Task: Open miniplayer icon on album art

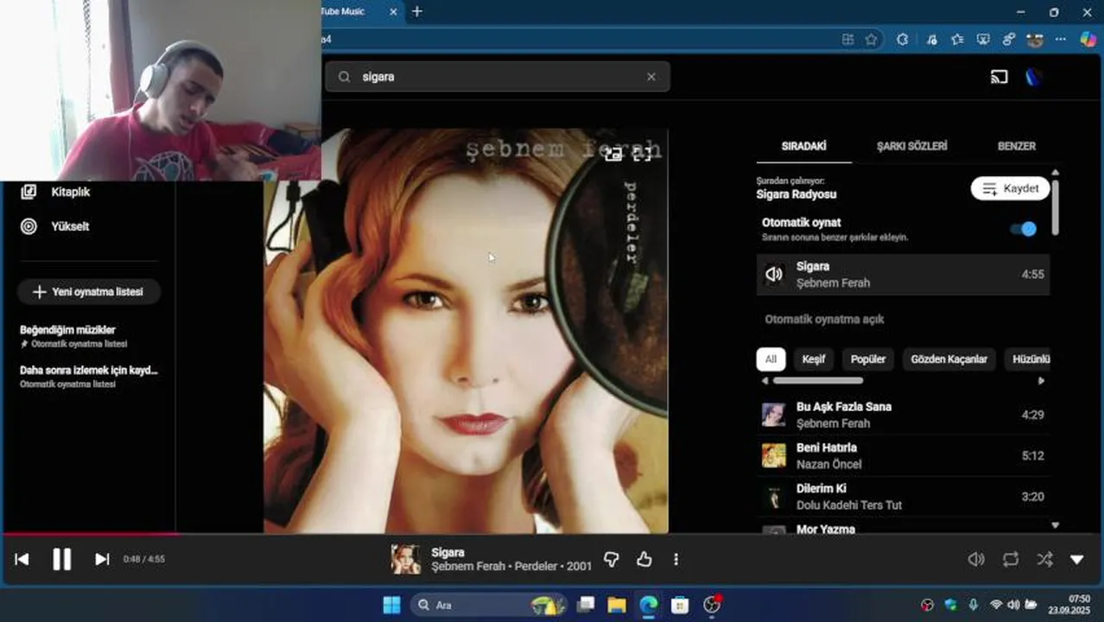Action: click(613, 154)
